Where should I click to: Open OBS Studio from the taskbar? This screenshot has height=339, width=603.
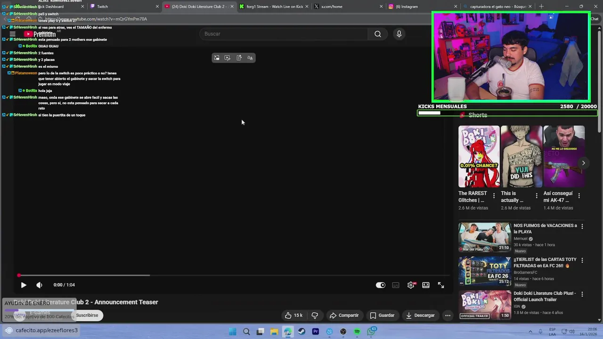tap(343, 331)
